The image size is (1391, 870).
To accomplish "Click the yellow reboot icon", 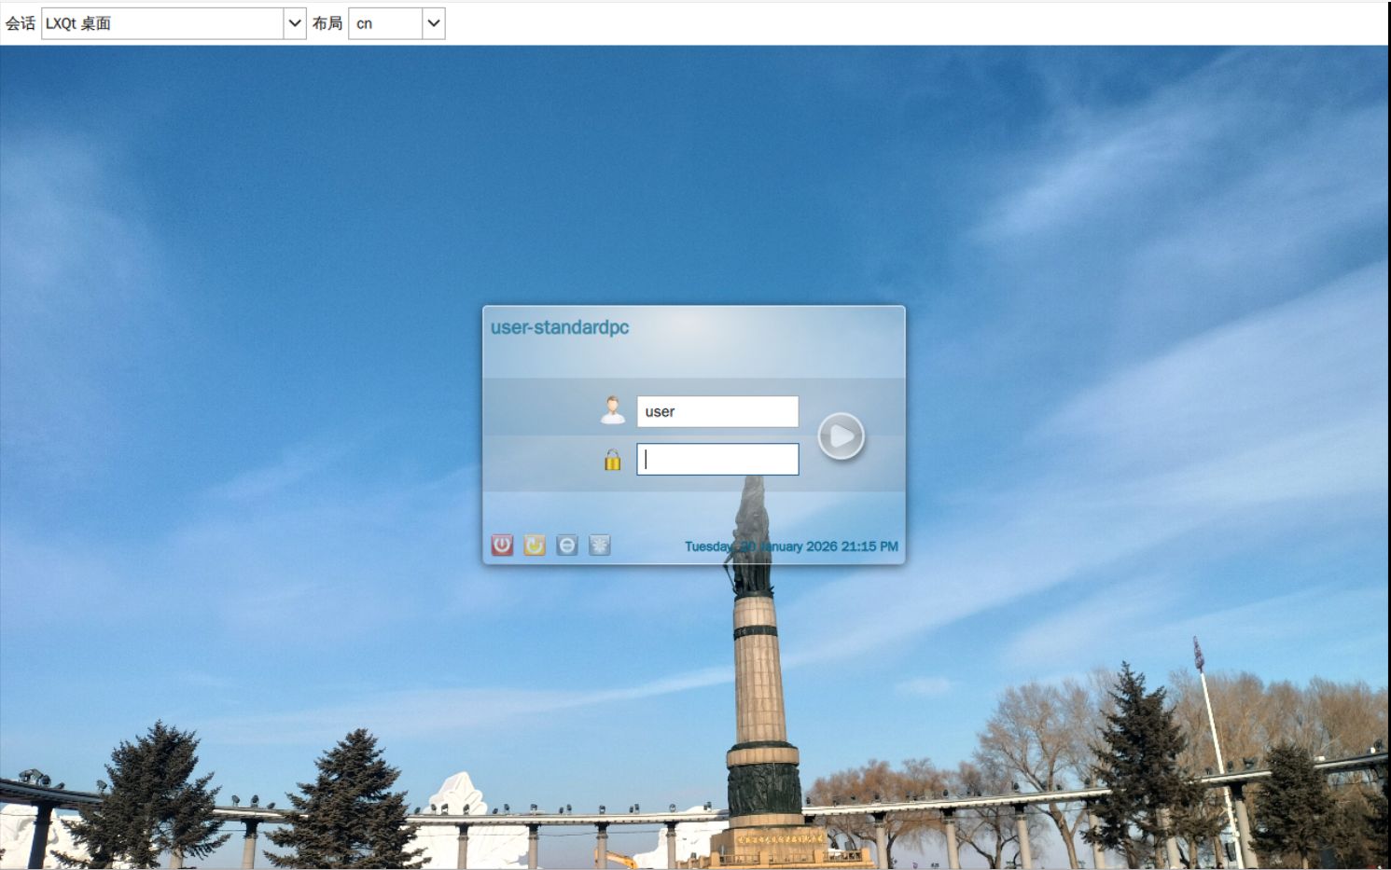I will tap(535, 545).
